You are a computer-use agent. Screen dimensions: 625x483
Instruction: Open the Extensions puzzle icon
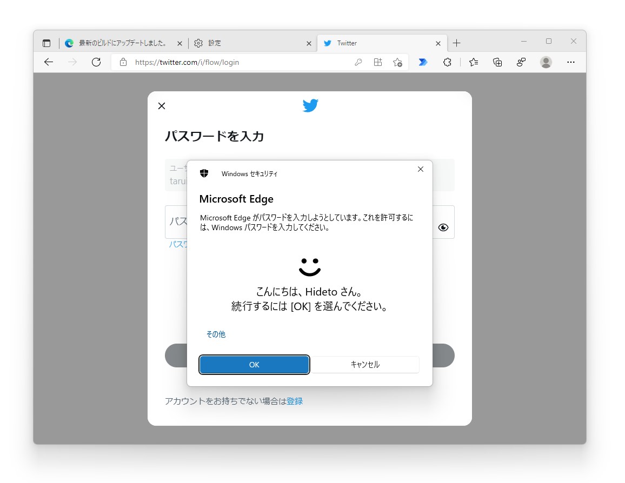point(447,62)
